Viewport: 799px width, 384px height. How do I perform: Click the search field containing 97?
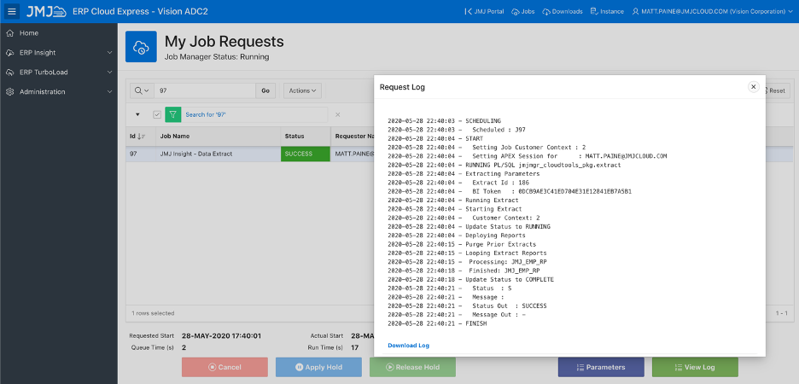tap(205, 90)
